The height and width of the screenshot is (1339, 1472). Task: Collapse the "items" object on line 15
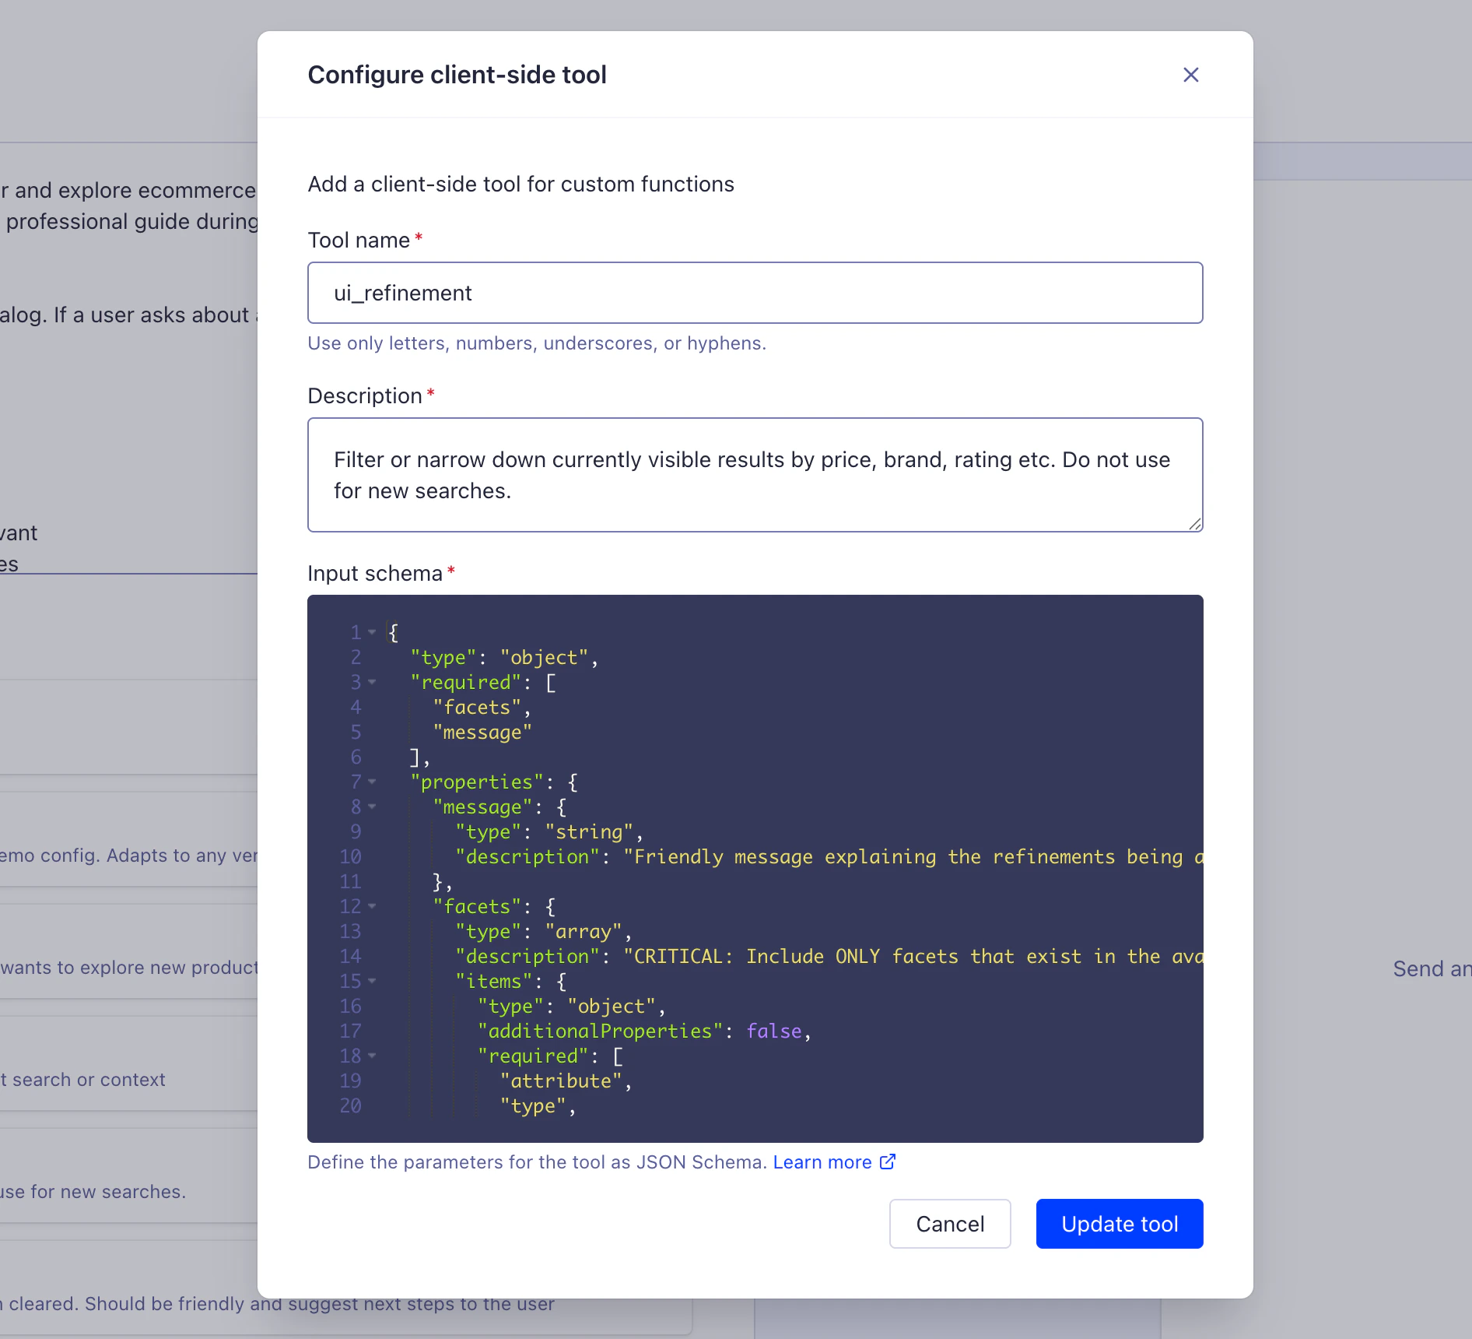(372, 982)
